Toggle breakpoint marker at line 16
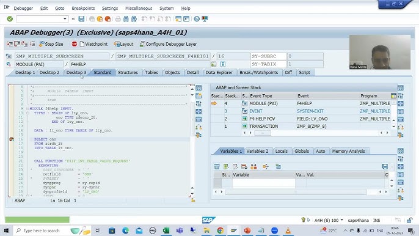 (12, 139)
